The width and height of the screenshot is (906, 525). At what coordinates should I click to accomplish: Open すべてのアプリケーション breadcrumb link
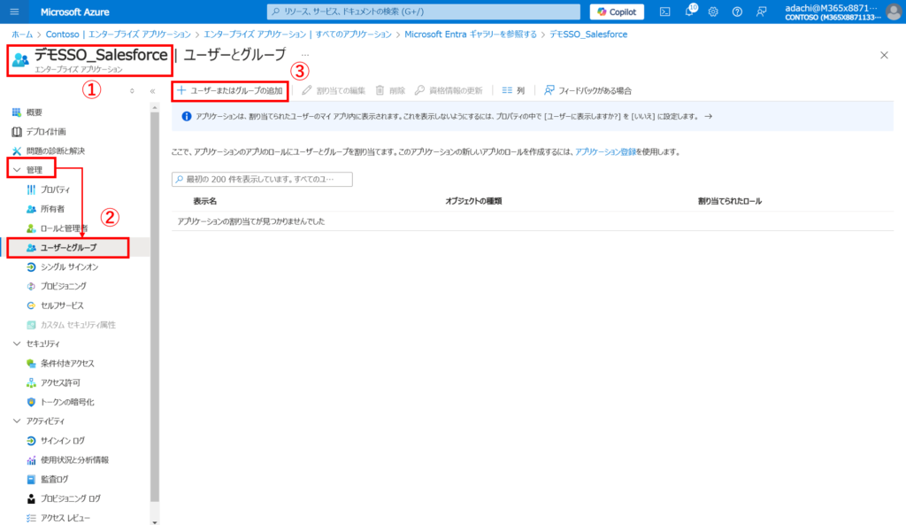(297, 35)
